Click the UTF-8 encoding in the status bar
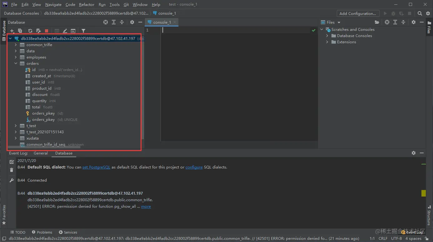This screenshot has height=242, width=433. coord(396,239)
